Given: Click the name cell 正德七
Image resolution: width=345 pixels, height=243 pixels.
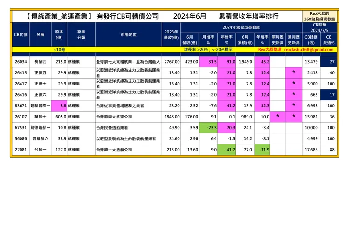Looking at the screenshot, I should 40,84.
